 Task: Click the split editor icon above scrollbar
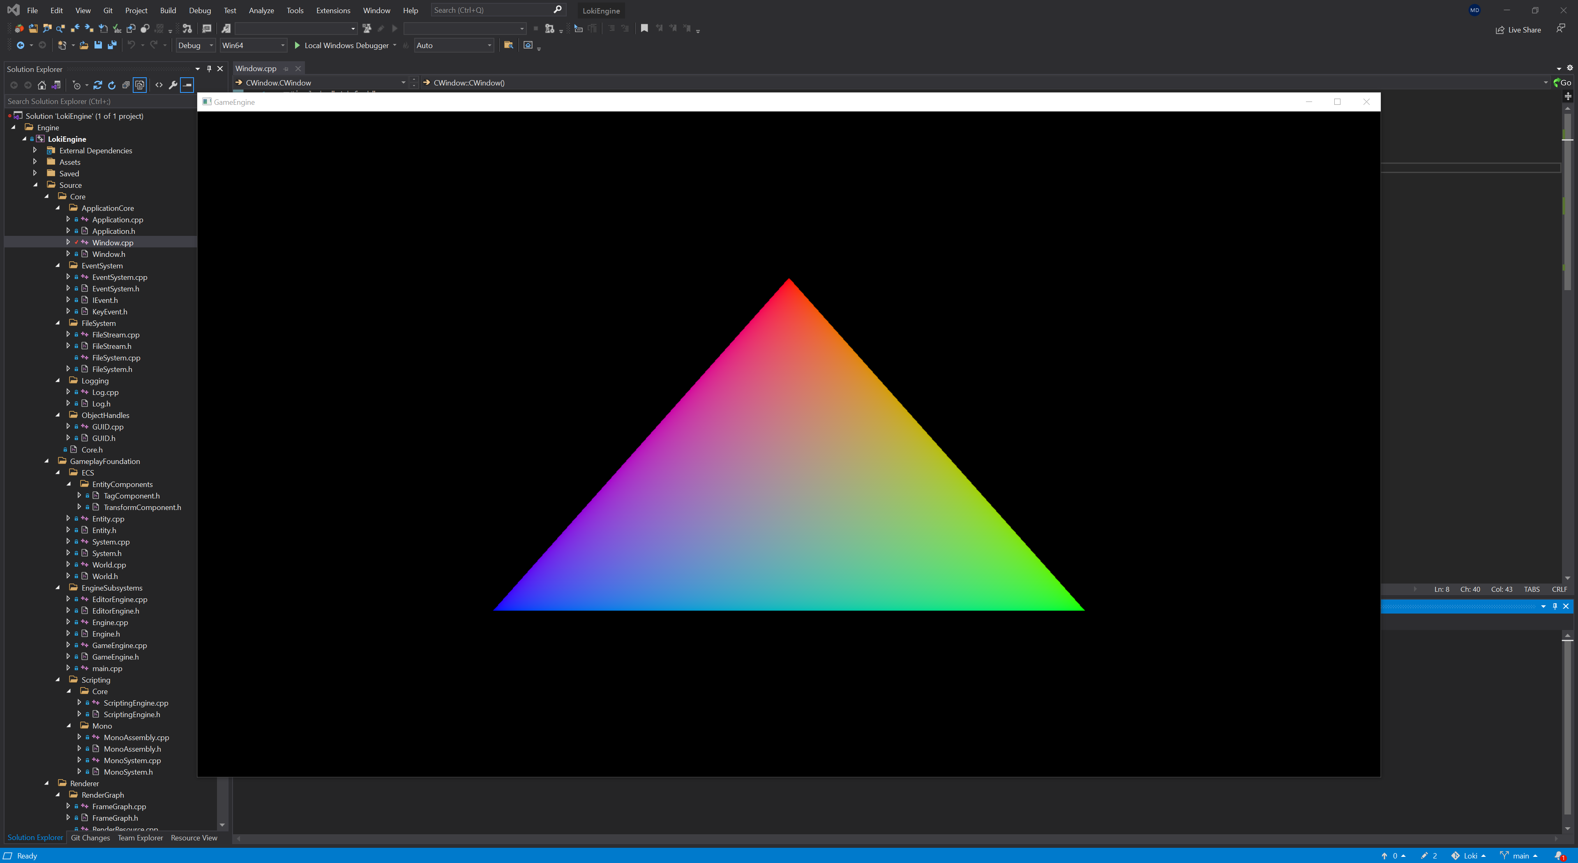[1568, 96]
